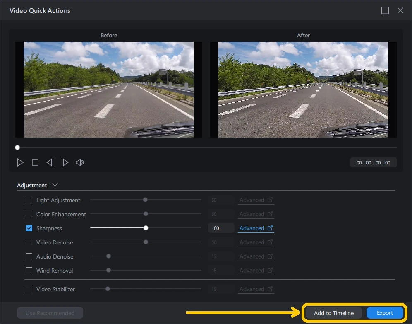The height and width of the screenshot is (324, 412).
Task: Enable the Video Stabilizer checkbox
Action: click(x=29, y=289)
